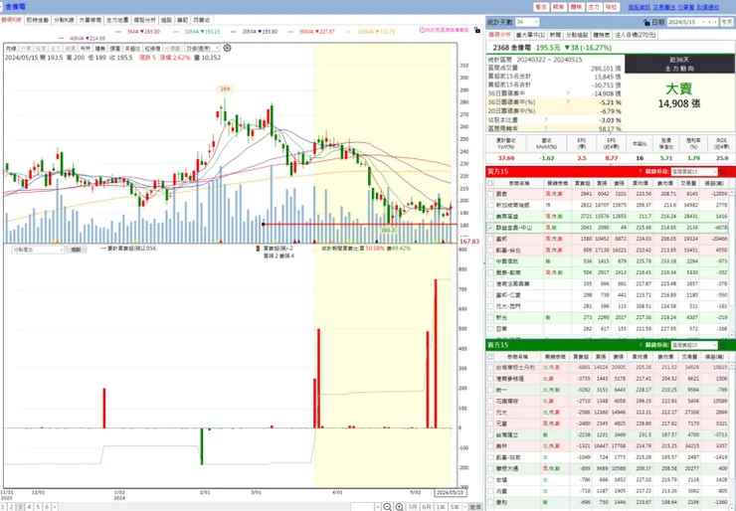Check the seller row with 買賣超 -6881
This screenshot has width=736, height=511.
pos(490,367)
